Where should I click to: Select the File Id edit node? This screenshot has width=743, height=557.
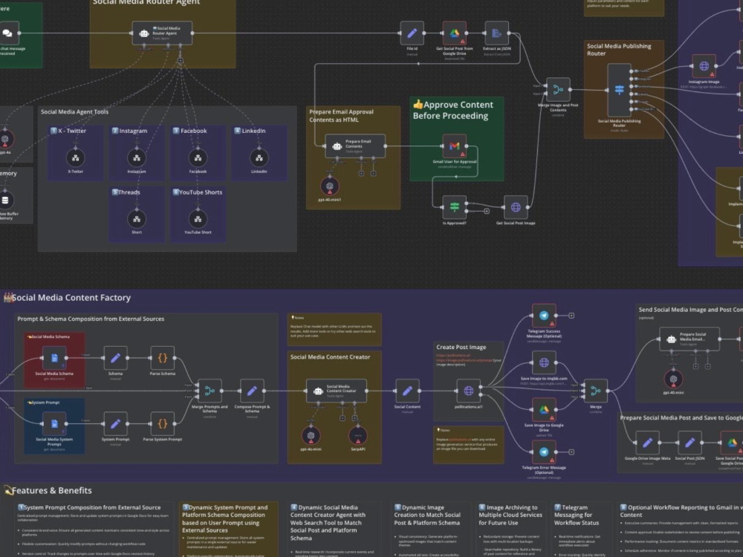412,33
